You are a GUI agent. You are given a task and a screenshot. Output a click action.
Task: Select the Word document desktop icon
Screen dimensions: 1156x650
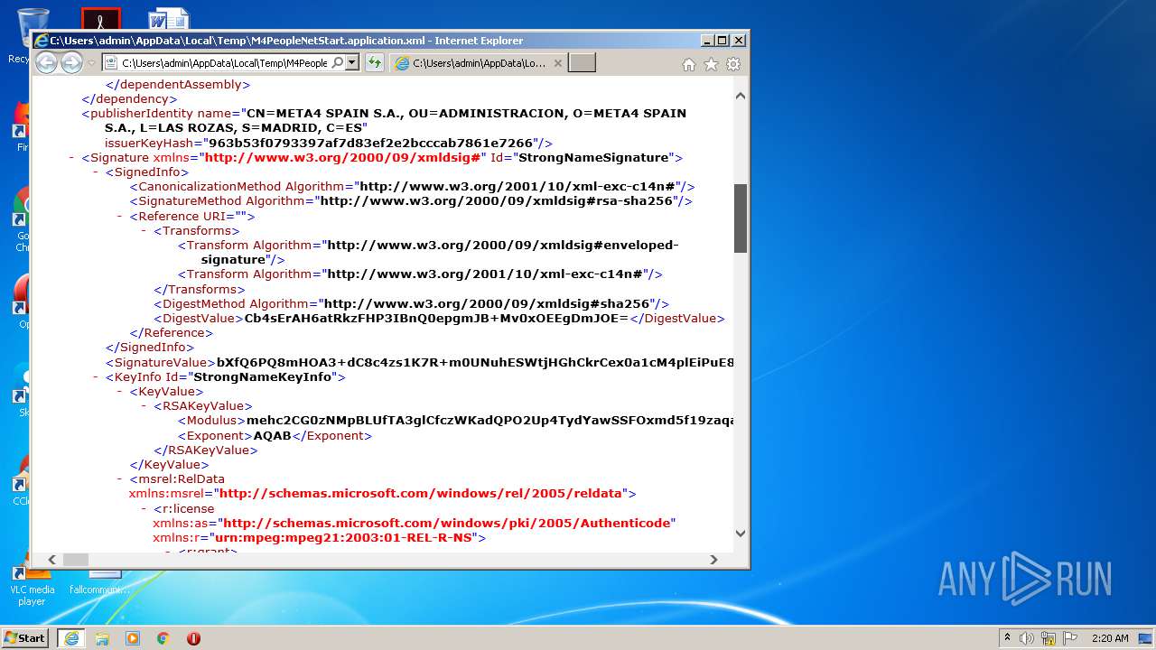pyautogui.click(x=169, y=18)
